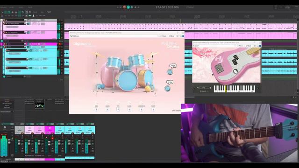
Task: Click the value field under KICK
Action: coord(97,110)
